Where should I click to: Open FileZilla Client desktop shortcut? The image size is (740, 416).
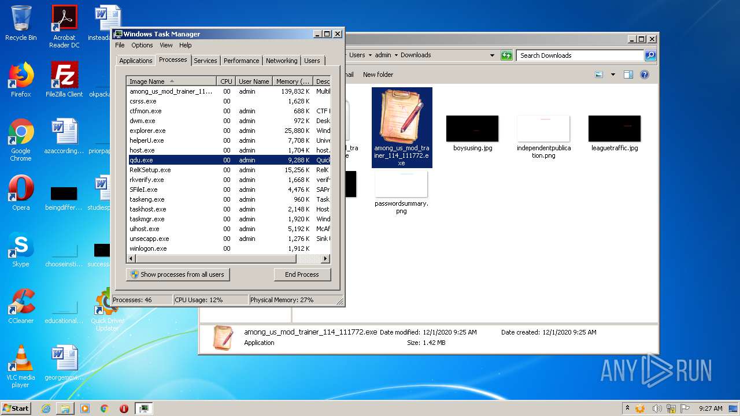point(64,79)
